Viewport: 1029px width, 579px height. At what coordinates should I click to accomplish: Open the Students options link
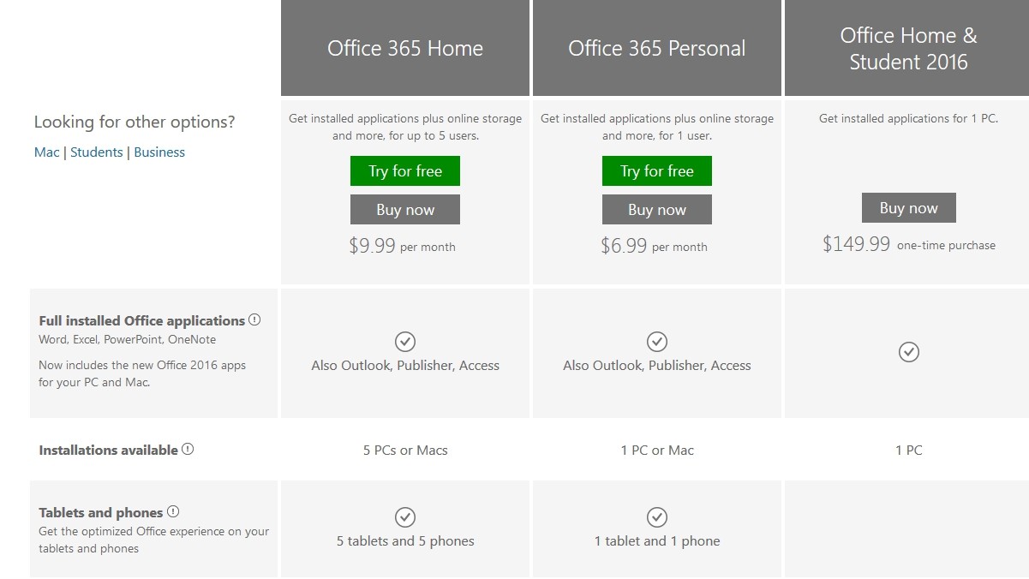[x=97, y=152]
